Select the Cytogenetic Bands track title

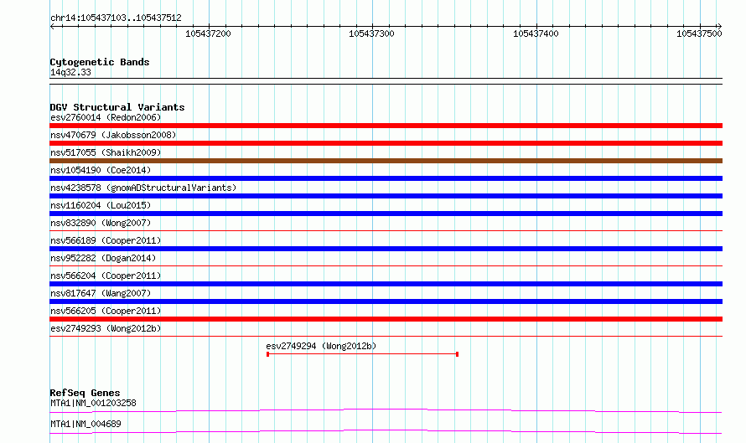tap(100, 62)
